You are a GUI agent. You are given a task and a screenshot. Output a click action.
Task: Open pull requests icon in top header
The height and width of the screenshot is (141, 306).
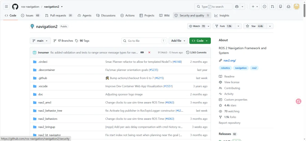click(x=273, y=6)
